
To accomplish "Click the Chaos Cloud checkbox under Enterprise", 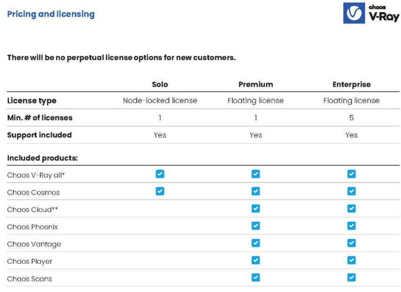I will pyautogui.click(x=352, y=209).
